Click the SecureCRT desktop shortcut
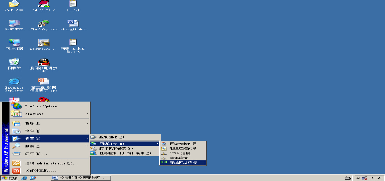 pos(43,43)
